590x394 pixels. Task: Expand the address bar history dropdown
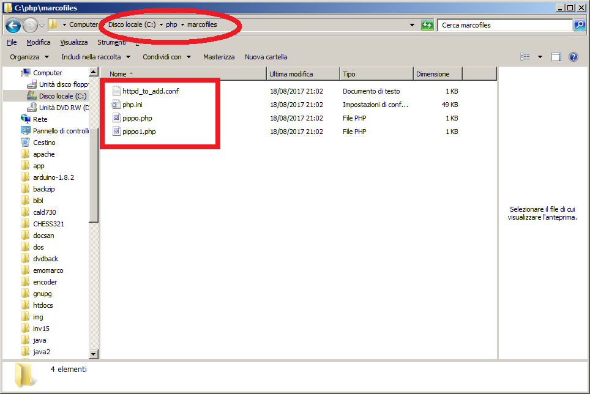pos(412,25)
